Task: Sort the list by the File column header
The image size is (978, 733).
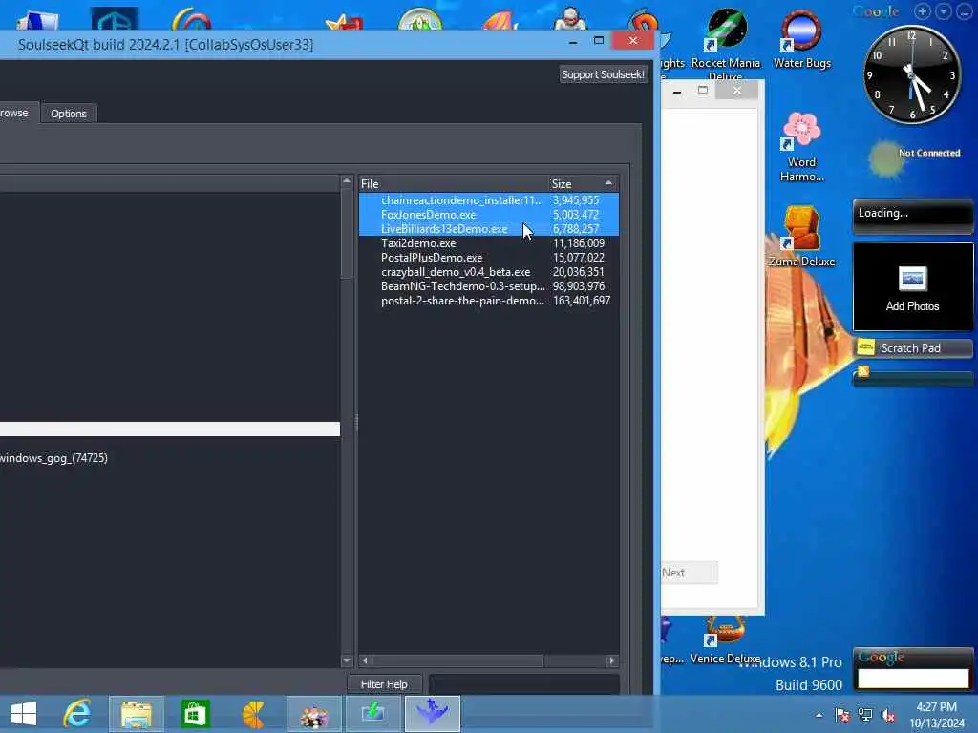Action: (x=454, y=184)
